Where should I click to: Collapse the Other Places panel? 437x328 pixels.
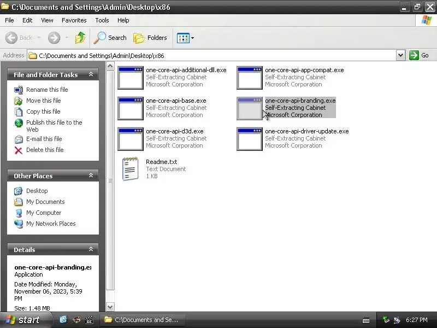91,175
